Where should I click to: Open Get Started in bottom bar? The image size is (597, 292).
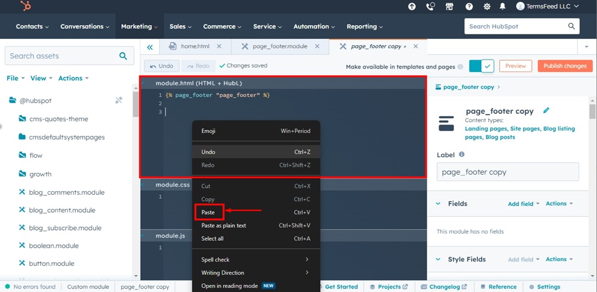tap(341, 287)
